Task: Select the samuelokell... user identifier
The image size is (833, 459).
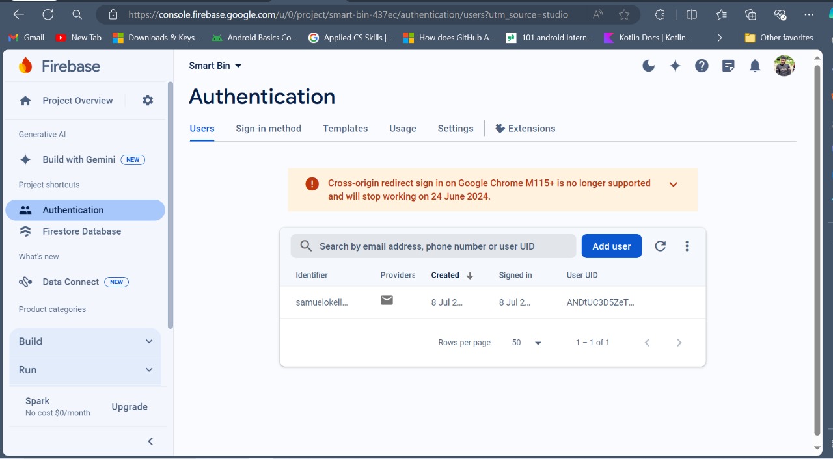Action: 321,302
